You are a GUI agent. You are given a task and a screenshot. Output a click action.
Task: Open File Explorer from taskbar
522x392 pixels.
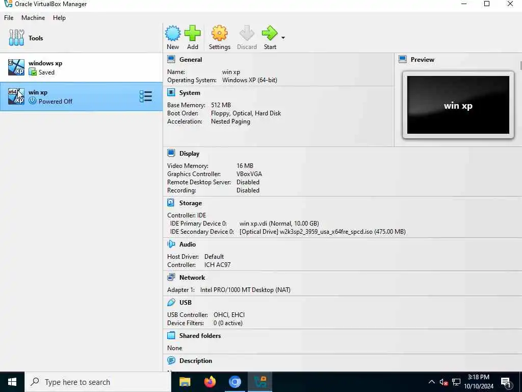(185, 382)
